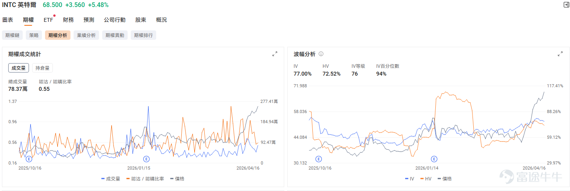Screen dimensions: 570x191
Task: Open the 股東 tab
Action: (x=141, y=20)
